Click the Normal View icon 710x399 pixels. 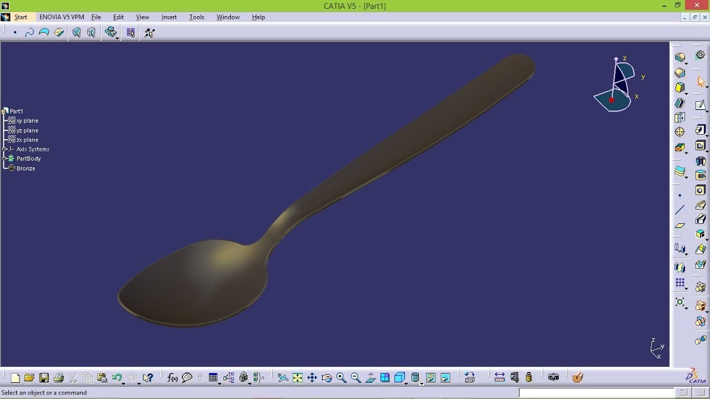[370, 378]
